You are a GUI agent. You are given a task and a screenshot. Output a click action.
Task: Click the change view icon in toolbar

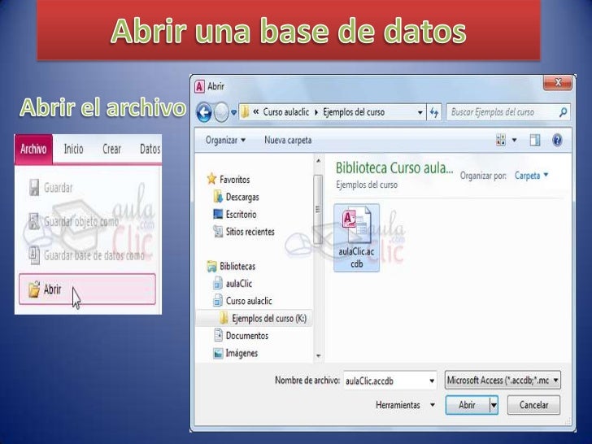pyautogui.click(x=501, y=140)
